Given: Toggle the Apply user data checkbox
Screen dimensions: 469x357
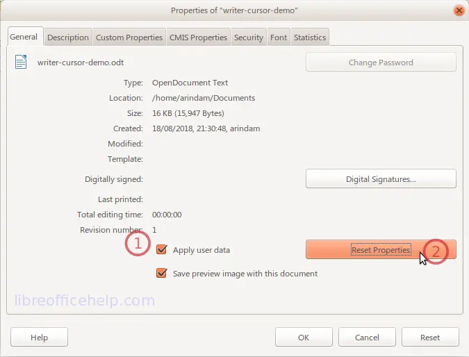Looking at the screenshot, I should (162, 250).
